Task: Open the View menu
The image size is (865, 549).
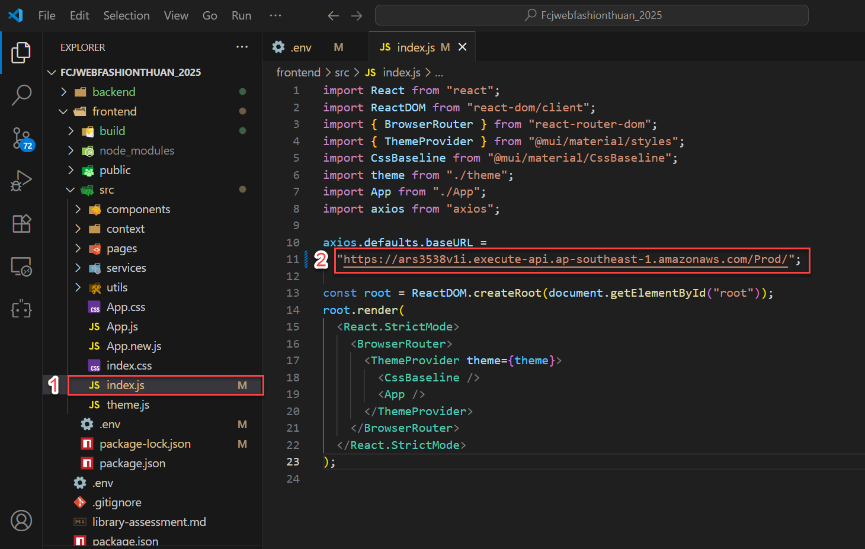Action: [176, 15]
